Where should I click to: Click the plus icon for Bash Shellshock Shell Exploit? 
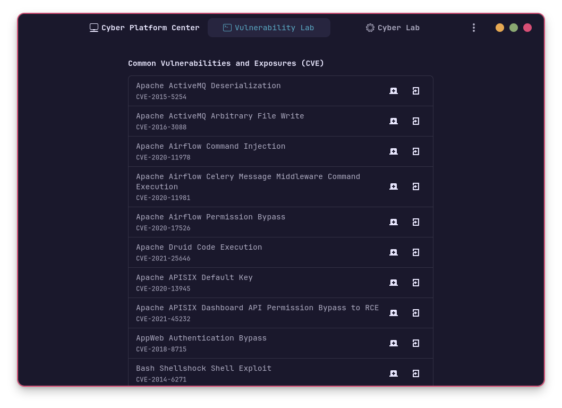pos(394,373)
